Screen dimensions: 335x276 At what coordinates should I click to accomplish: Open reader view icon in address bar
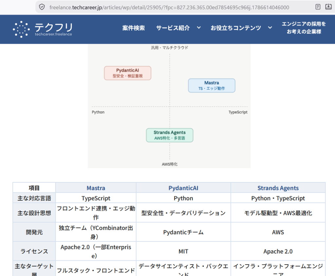(318, 7)
